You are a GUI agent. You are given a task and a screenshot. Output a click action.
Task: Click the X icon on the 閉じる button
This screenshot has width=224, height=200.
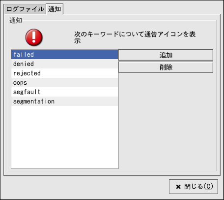point(178,187)
